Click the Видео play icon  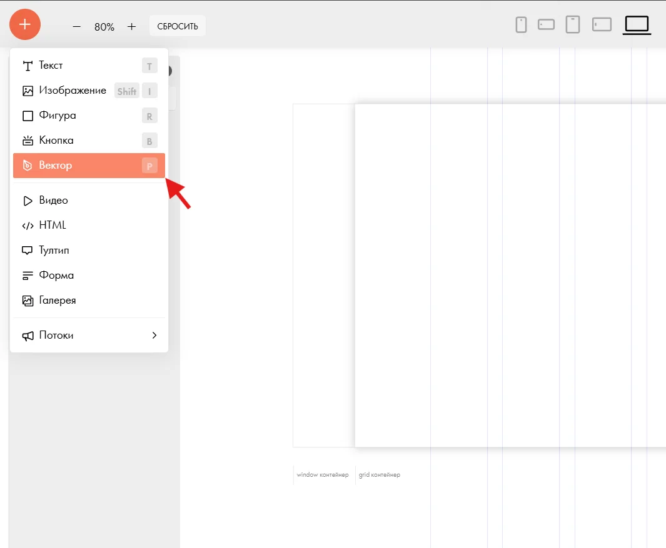coord(28,201)
